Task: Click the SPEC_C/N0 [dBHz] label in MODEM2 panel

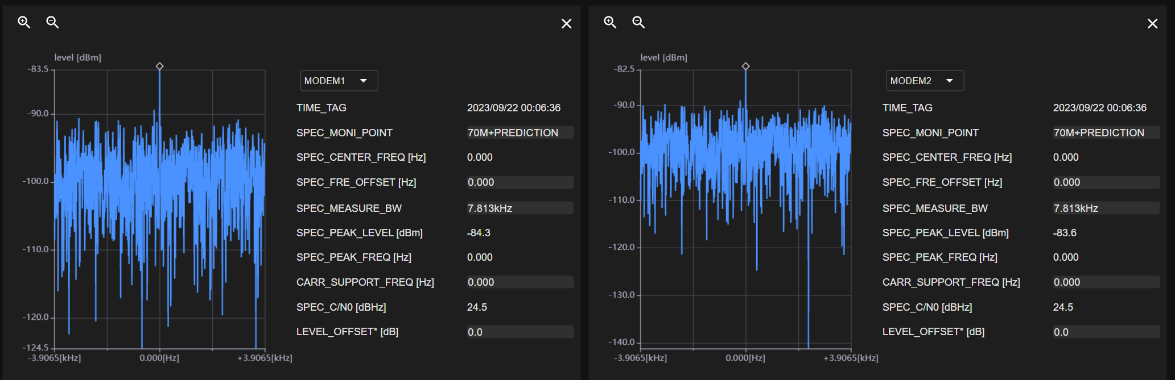Action: [927, 307]
